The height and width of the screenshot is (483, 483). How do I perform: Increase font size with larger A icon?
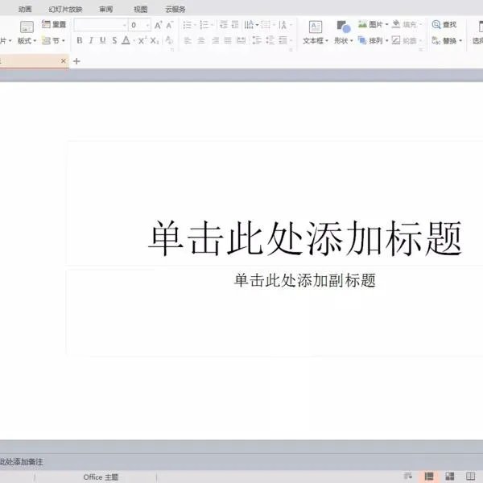pyautogui.click(x=158, y=25)
